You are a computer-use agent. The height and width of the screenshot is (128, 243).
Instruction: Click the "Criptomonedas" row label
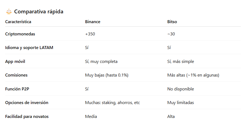pyautogui.click(x=20, y=34)
